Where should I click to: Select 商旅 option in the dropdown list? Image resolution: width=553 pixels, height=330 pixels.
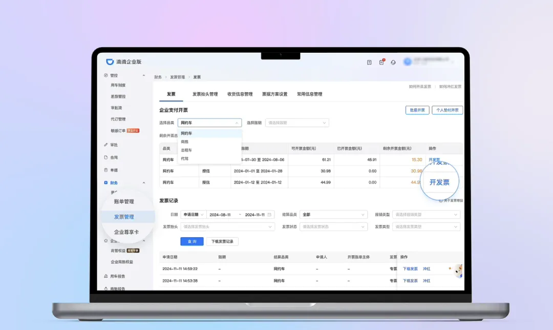click(x=209, y=142)
